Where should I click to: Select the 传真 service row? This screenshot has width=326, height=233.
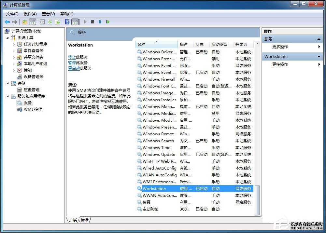[x=195, y=202]
